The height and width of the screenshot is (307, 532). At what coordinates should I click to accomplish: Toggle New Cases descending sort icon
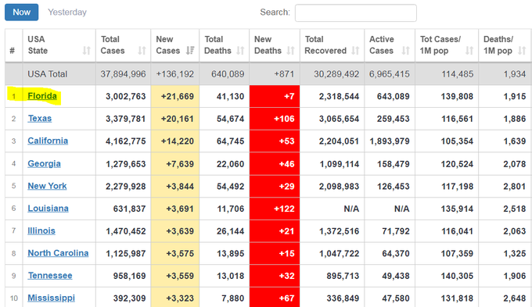(190, 51)
